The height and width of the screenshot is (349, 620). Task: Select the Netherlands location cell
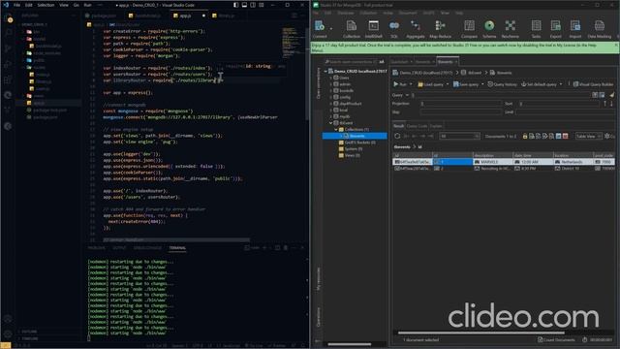pyautogui.click(x=573, y=162)
